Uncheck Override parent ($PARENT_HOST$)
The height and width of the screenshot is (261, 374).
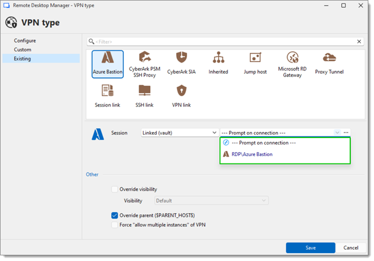pos(115,215)
